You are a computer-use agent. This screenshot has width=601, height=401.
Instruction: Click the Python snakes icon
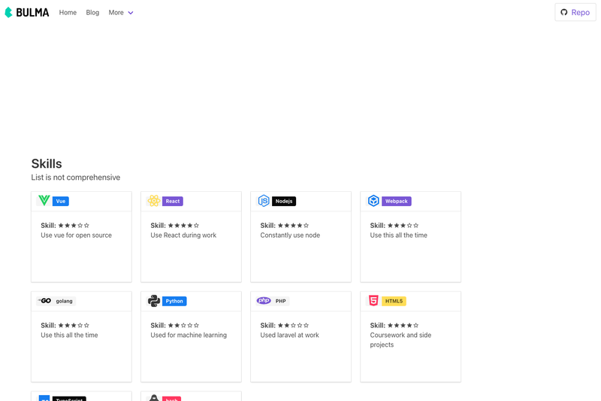(x=154, y=301)
